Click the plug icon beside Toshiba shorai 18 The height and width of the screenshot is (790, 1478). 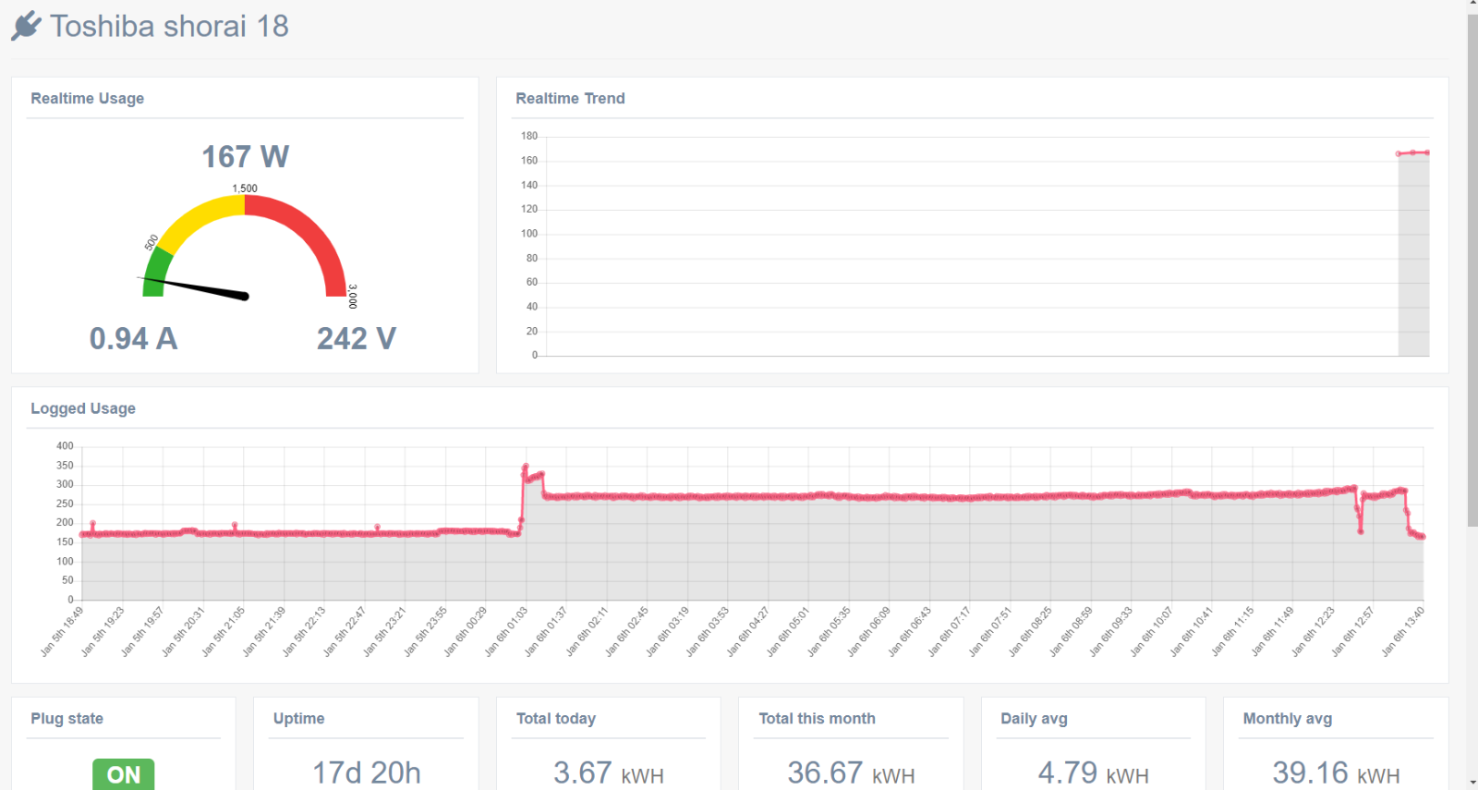(26, 26)
